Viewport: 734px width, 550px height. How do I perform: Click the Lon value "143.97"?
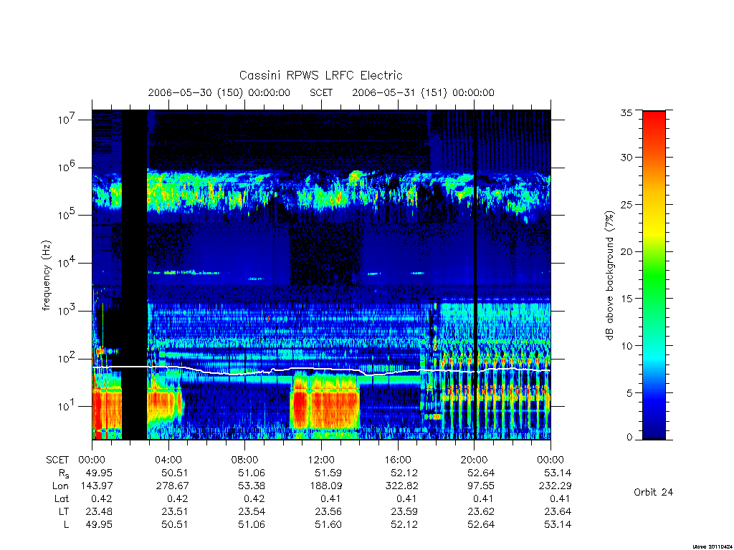point(97,486)
